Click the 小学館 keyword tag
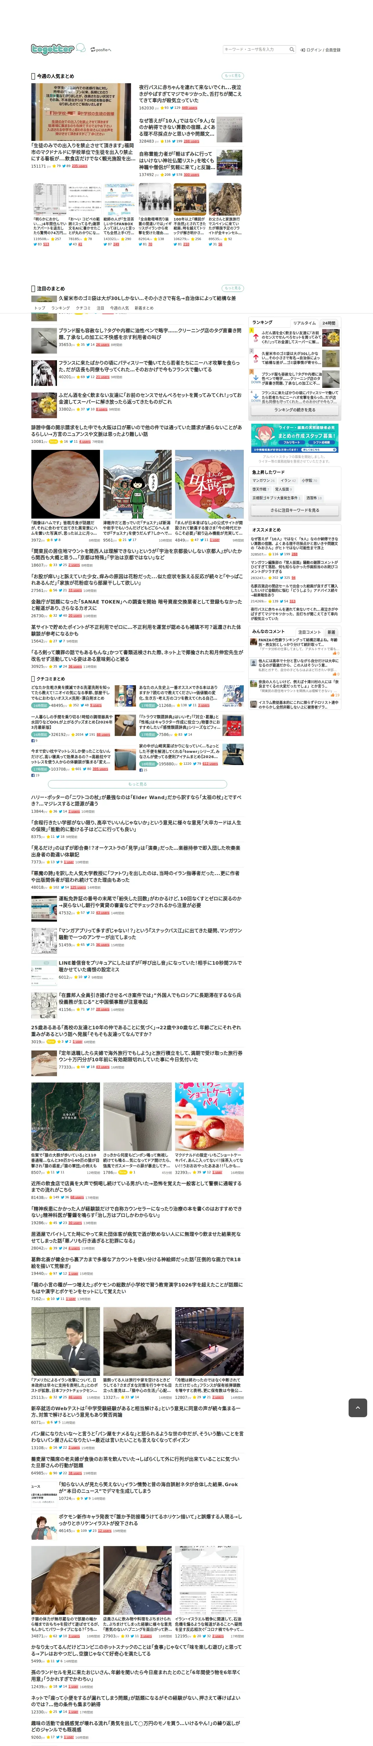Viewport: 373px width, 1746px height. 309,480
